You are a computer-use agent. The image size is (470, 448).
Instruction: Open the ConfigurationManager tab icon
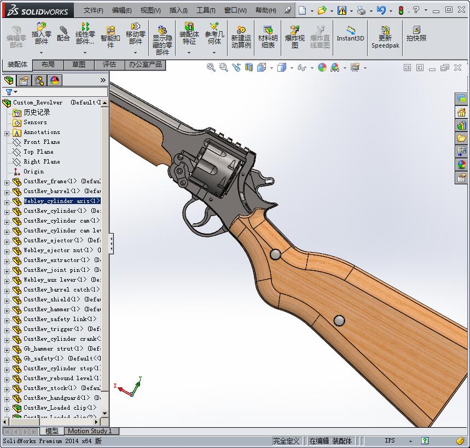39,80
